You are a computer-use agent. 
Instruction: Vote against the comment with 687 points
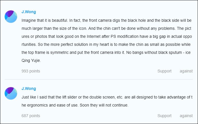pos(186,116)
